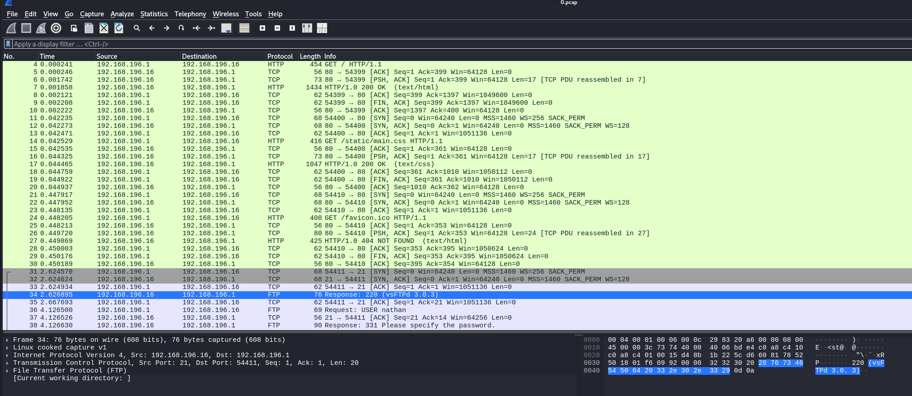Select packet 14 GET /static/main.css

click(457, 141)
